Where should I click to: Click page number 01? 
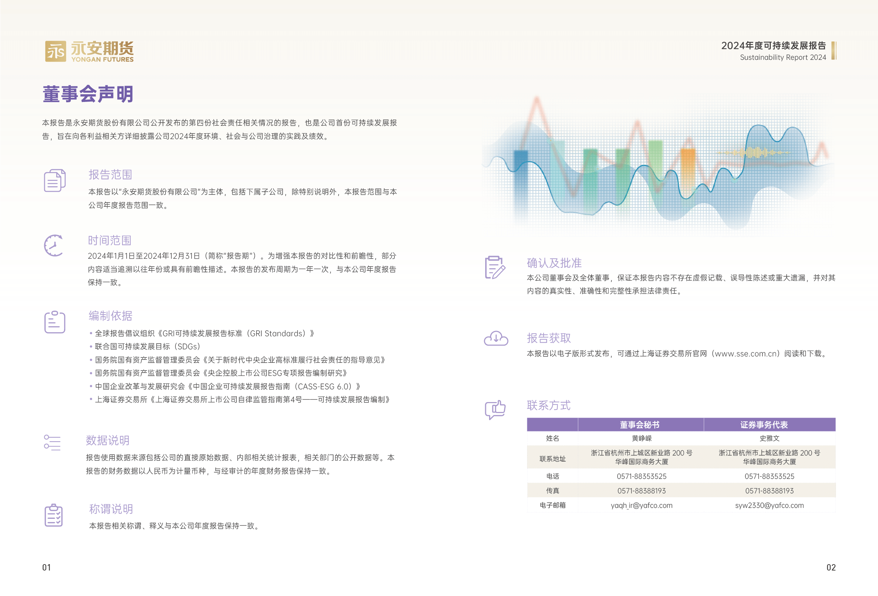point(46,567)
